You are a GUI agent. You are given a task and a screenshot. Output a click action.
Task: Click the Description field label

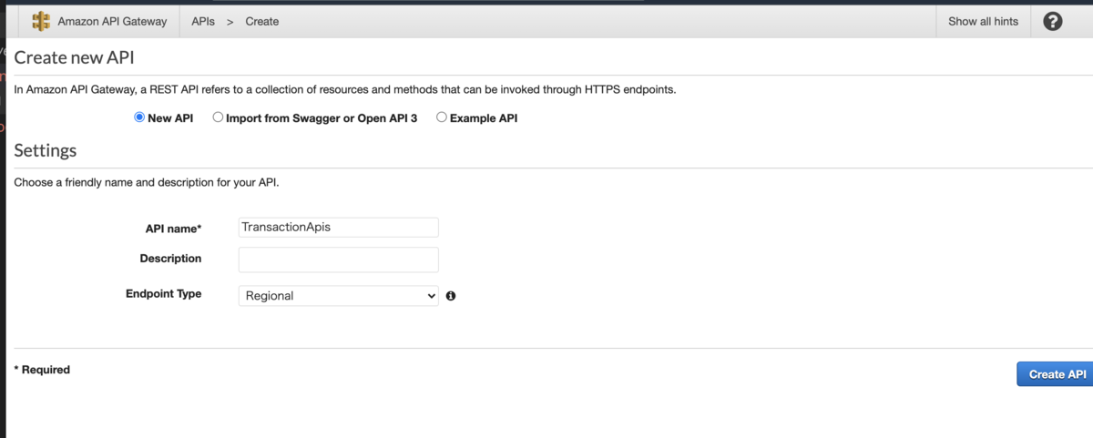pyautogui.click(x=170, y=259)
